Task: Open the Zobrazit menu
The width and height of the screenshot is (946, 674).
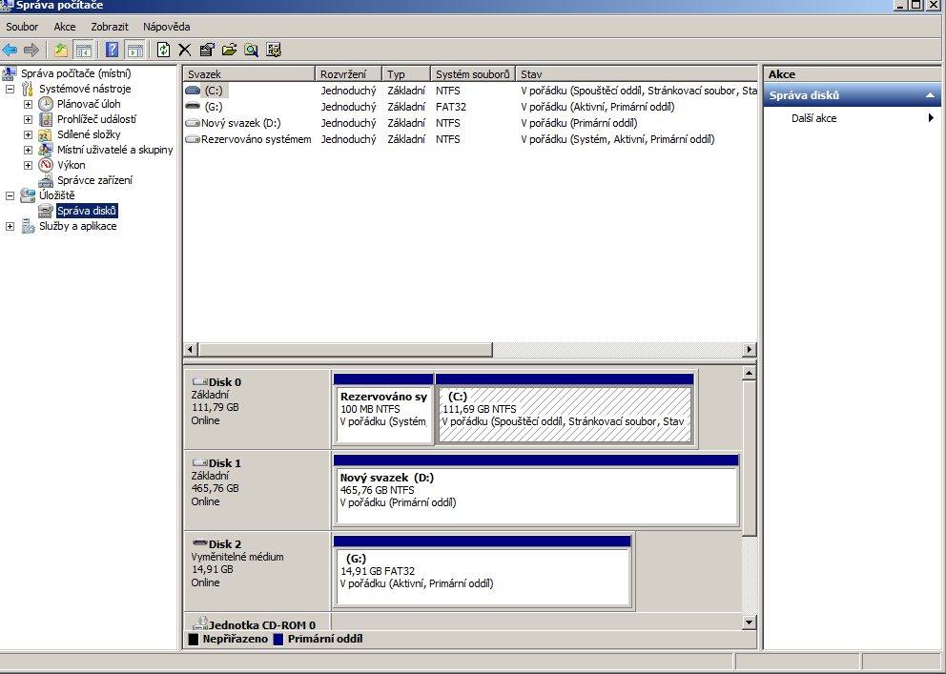Action: [x=110, y=27]
